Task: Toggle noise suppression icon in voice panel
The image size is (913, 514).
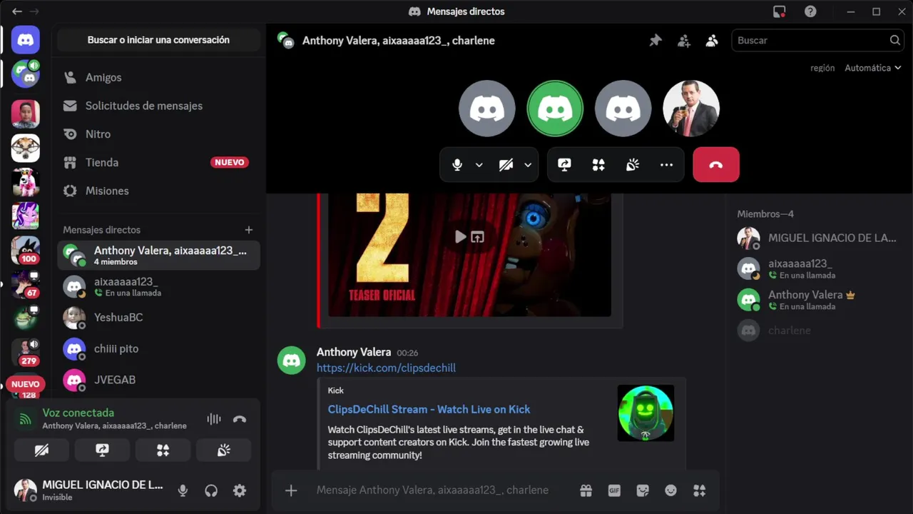Action: (x=213, y=419)
